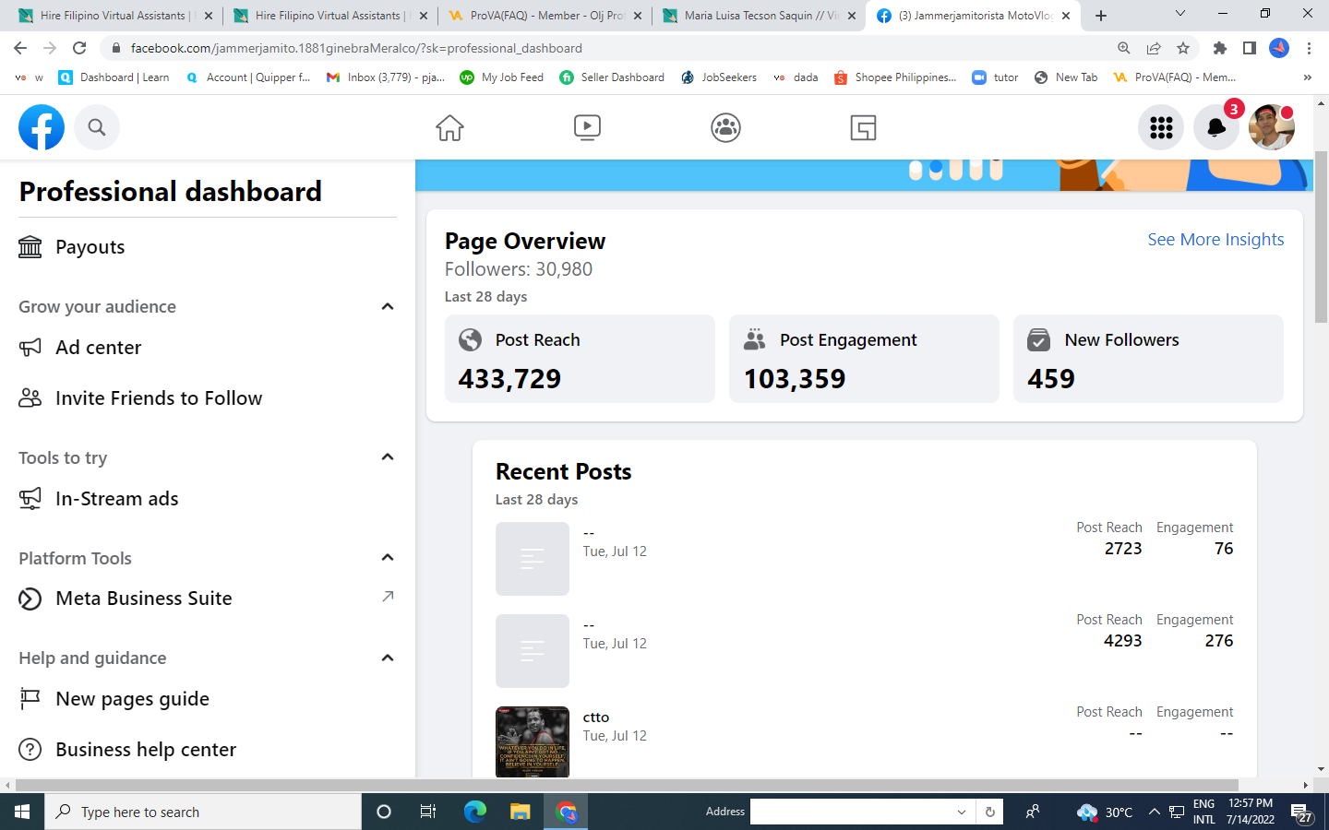Open account profile picture menu
Image resolution: width=1329 pixels, height=830 pixels.
click(1272, 127)
